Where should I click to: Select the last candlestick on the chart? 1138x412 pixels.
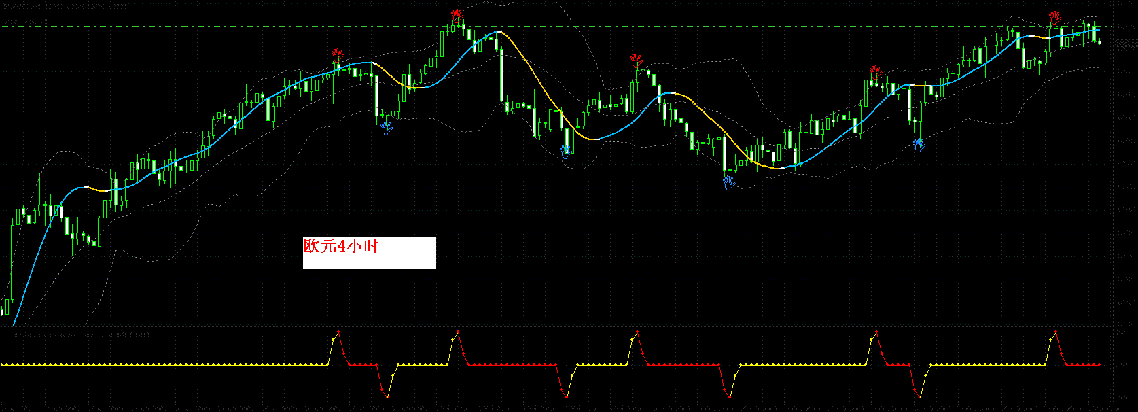pos(1100,42)
